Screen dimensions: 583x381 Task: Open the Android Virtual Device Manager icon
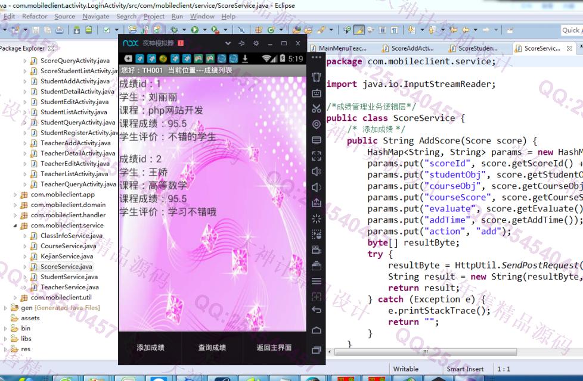pyautogui.click(x=88, y=30)
